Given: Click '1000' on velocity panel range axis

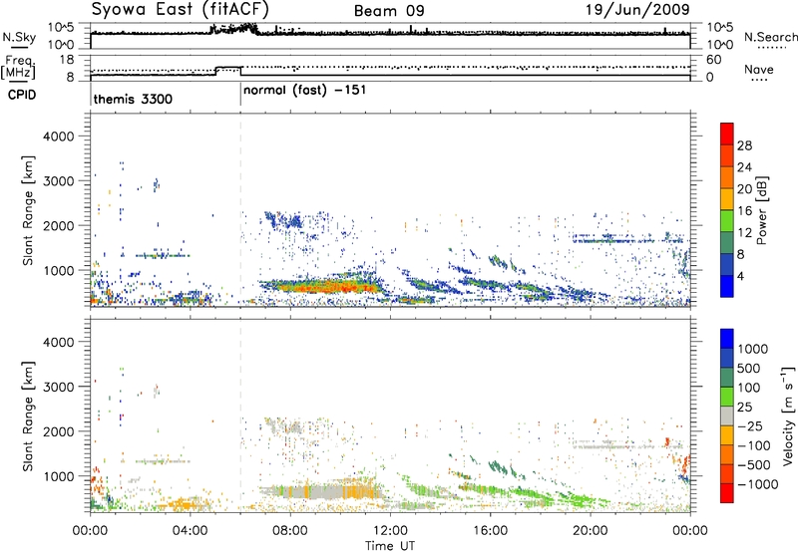Looking at the screenshot, I should pyautogui.click(x=60, y=476).
